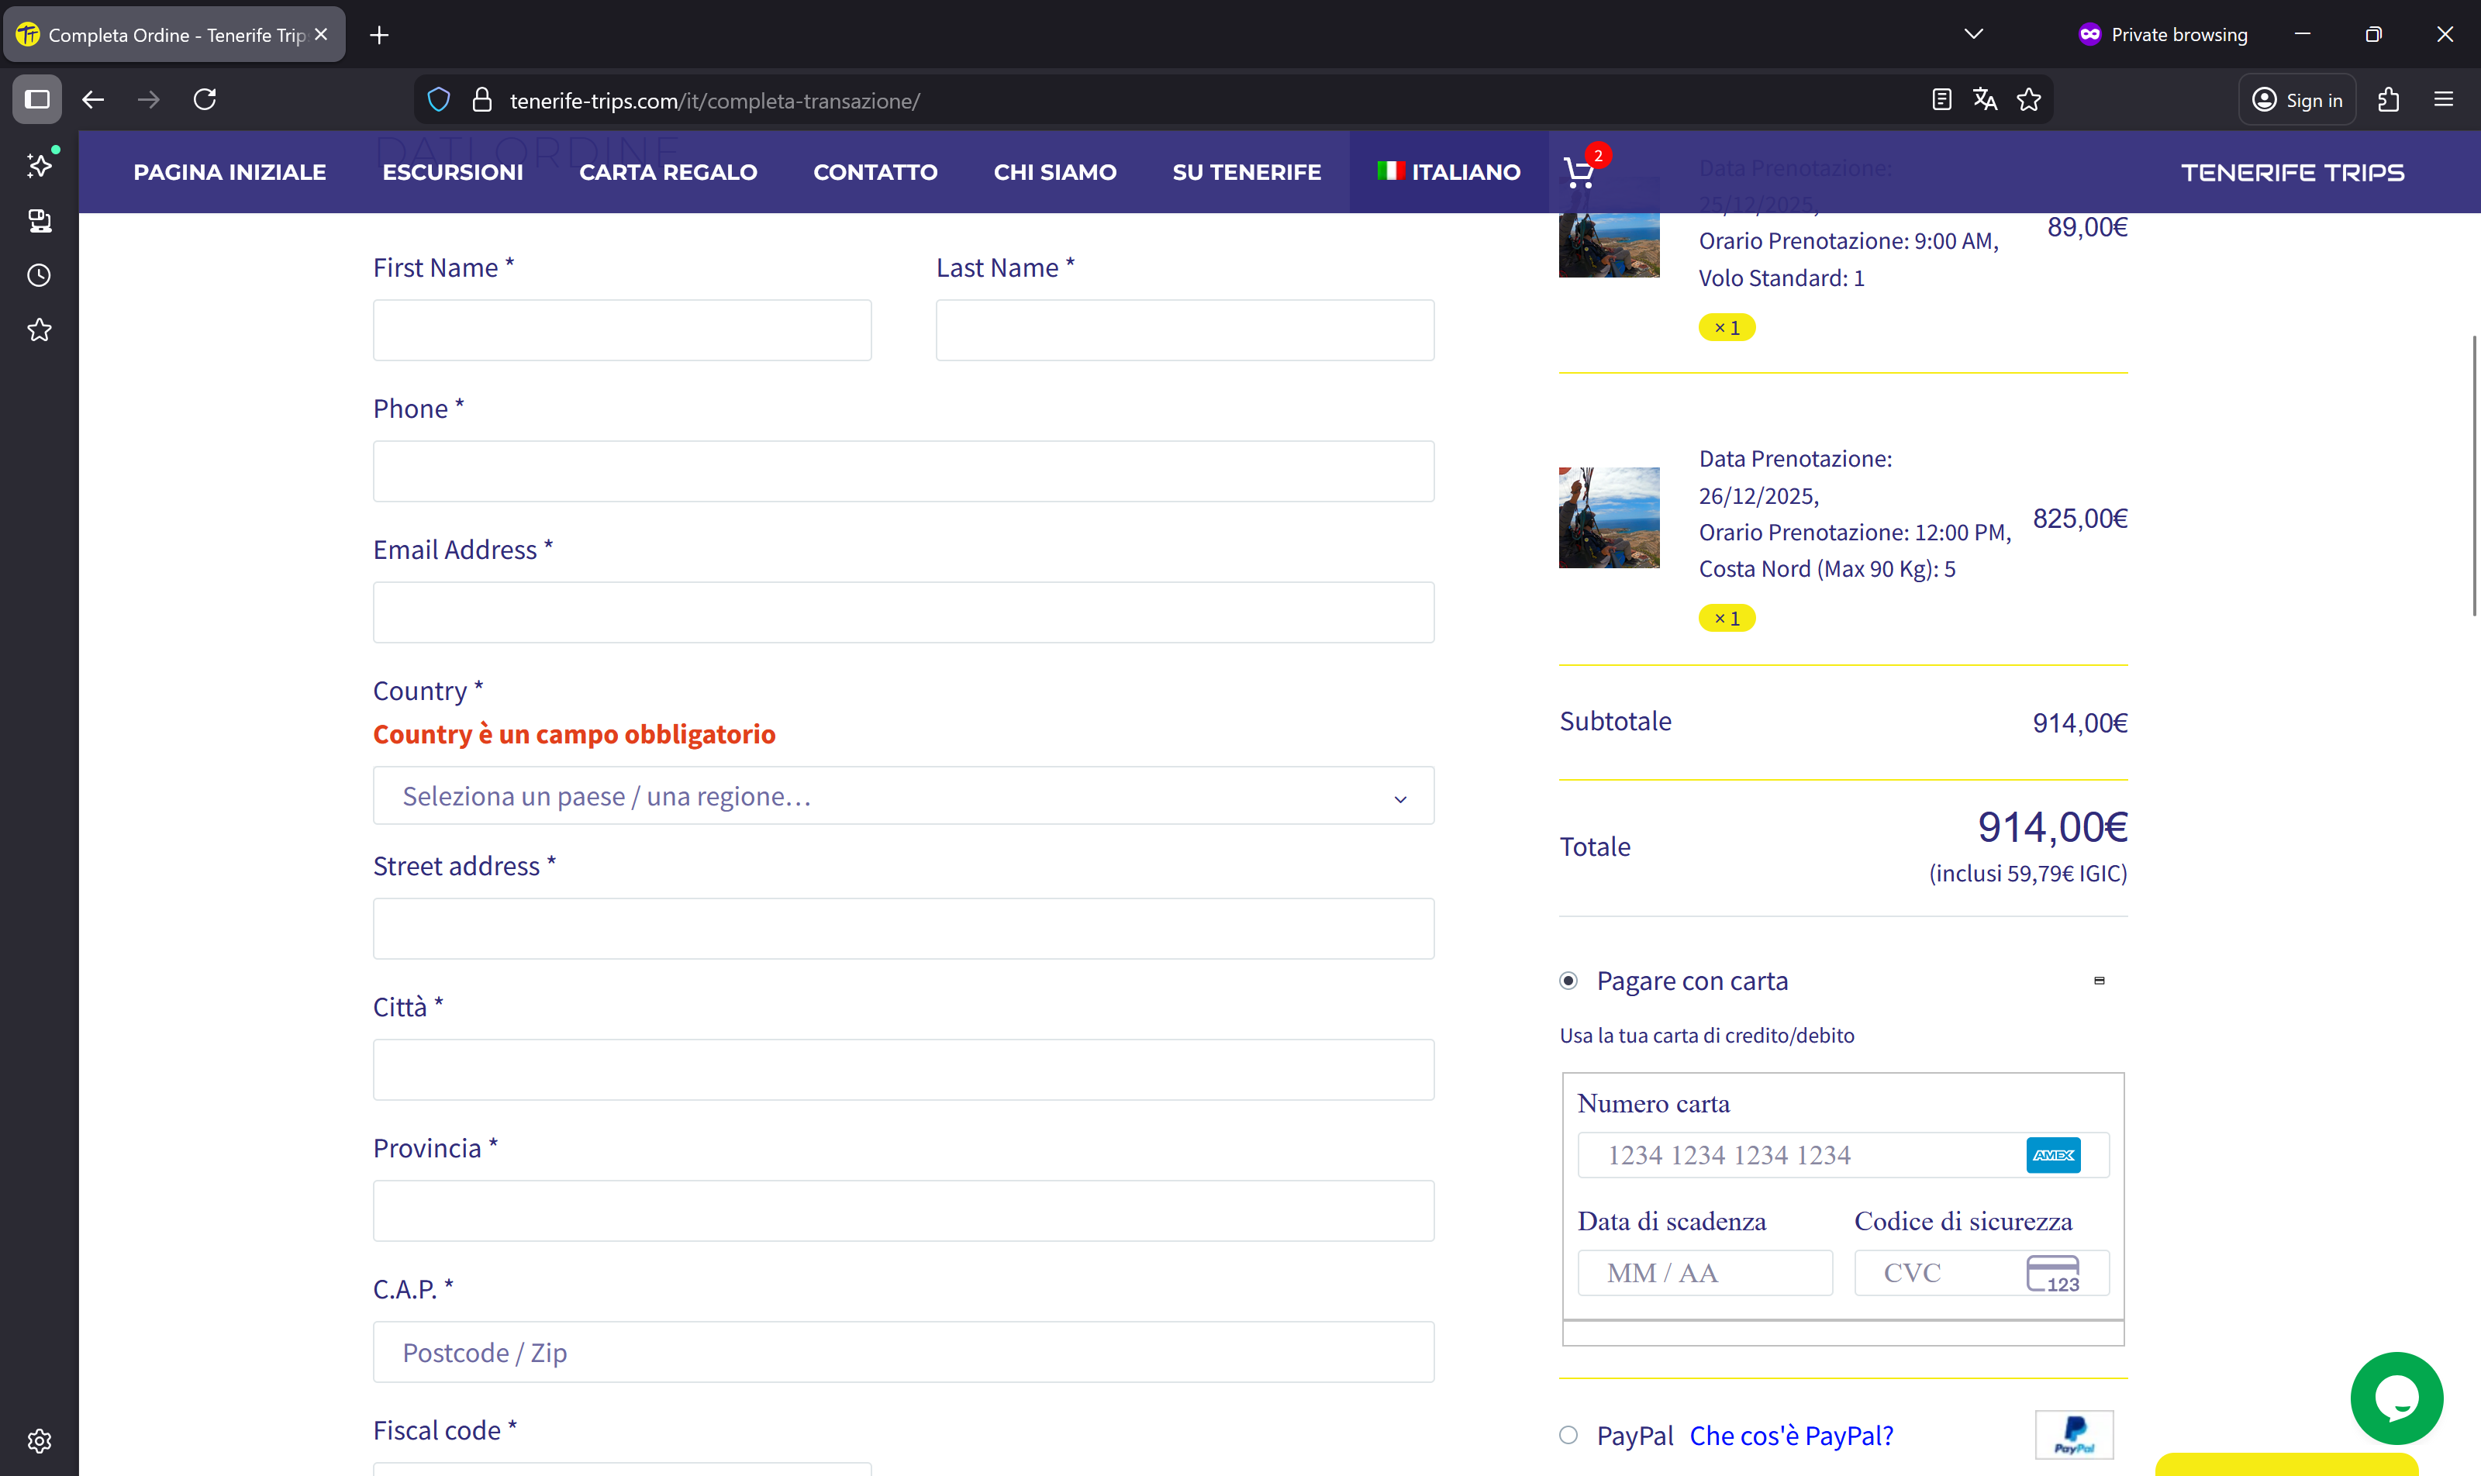Open the shopping cart icon
The height and width of the screenshot is (1476, 2481).
tap(1579, 173)
